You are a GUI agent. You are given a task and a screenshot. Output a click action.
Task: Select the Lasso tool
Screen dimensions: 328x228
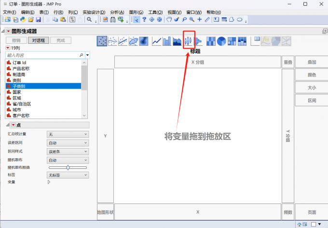coord(184,20)
